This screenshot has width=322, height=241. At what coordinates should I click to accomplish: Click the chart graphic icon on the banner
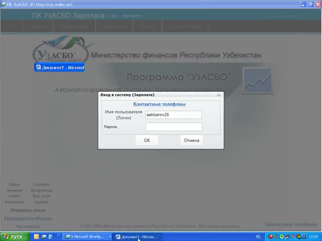(x=258, y=80)
